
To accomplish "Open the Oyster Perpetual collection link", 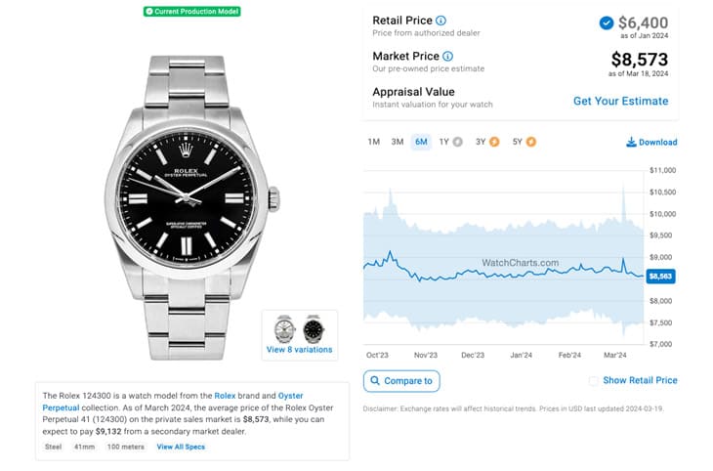I will [x=173, y=402].
